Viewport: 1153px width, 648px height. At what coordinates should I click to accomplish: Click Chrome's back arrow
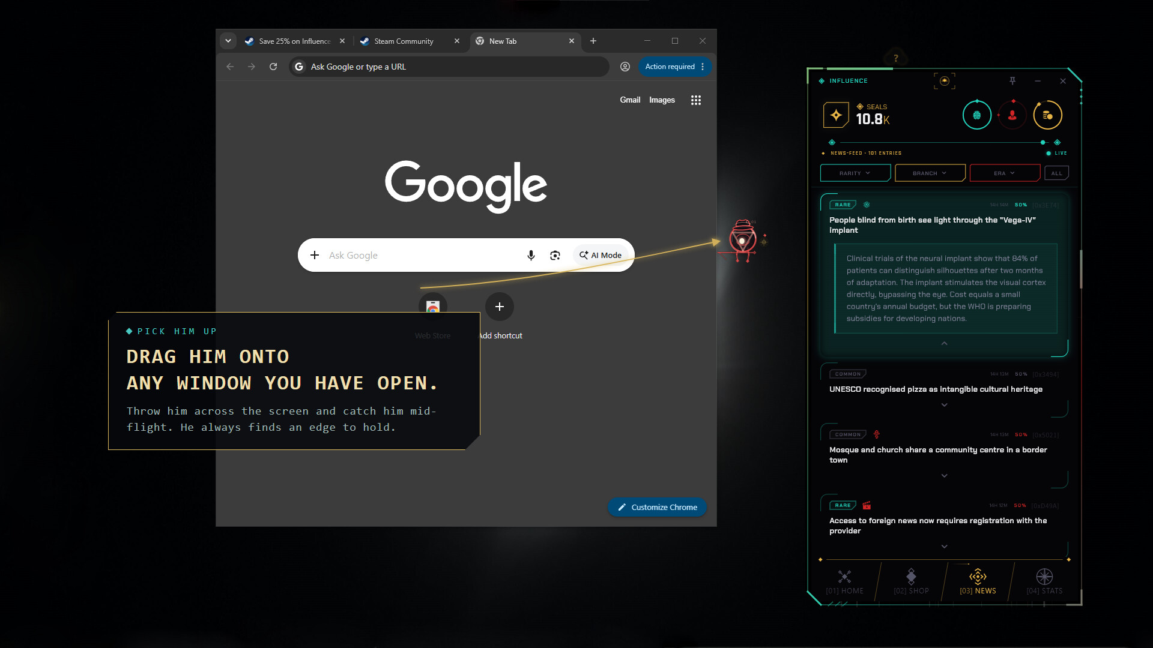tap(230, 67)
